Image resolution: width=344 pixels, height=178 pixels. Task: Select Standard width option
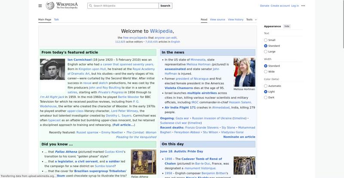tap(266, 66)
